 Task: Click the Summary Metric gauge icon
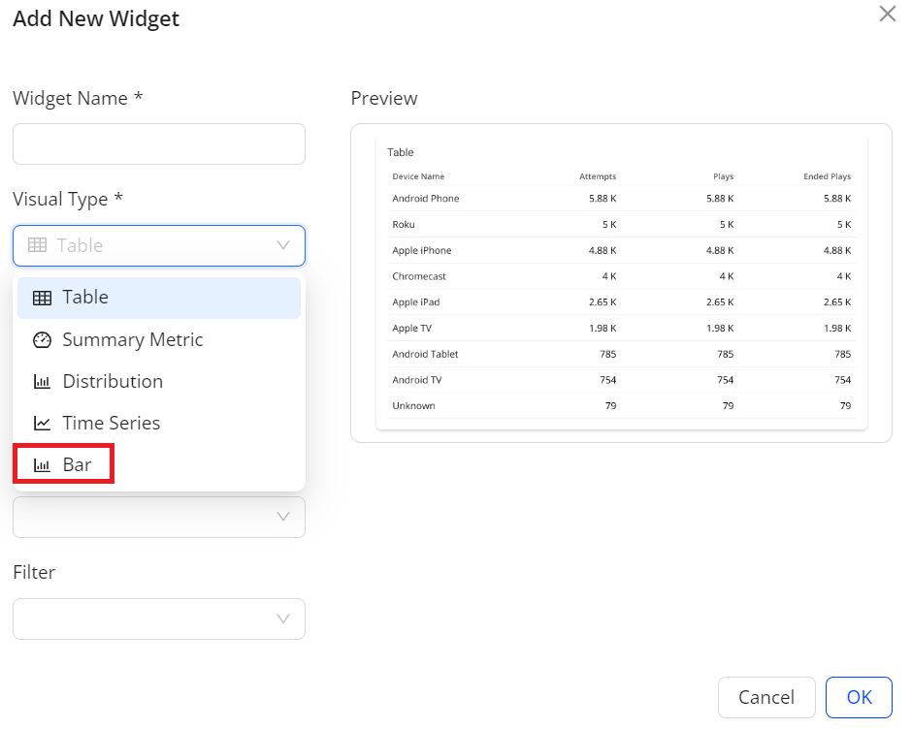click(42, 340)
